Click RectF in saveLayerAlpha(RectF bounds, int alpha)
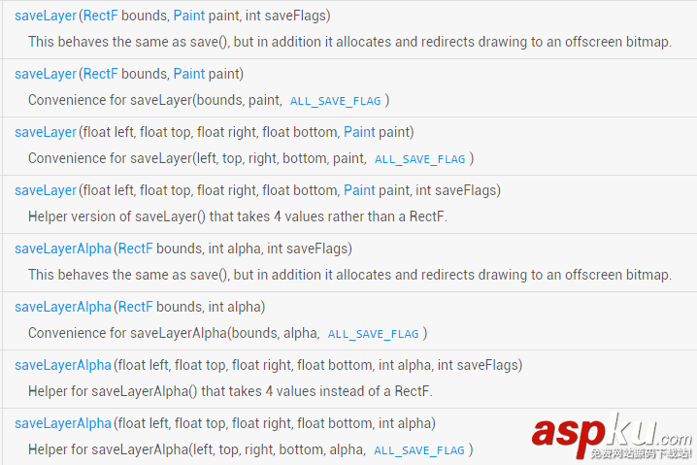697x465 pixels. (135, 307)
